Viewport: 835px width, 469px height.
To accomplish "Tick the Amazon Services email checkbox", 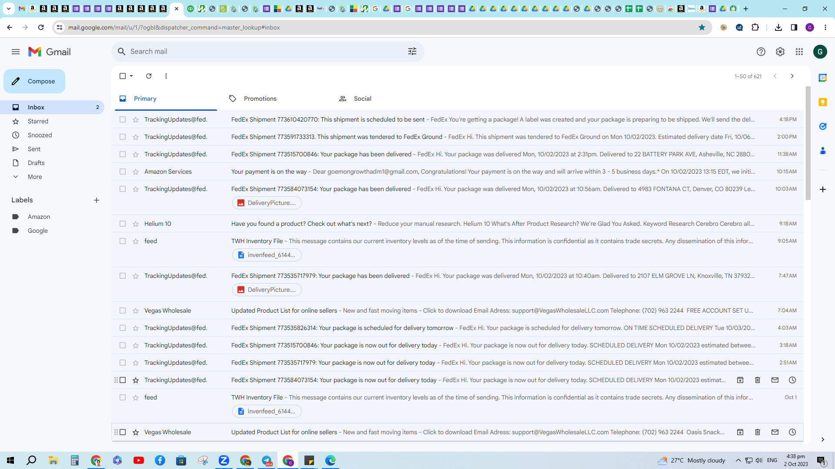I will pos(123,172).
